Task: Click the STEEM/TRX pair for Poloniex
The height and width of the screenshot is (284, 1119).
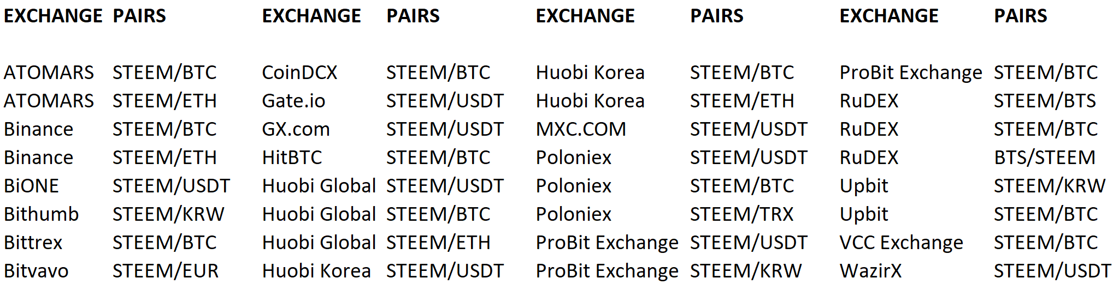Action: point(741,214)
